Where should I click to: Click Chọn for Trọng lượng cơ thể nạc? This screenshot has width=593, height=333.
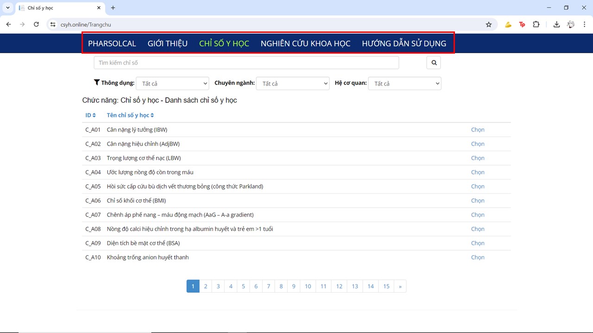tap(478, 158)
